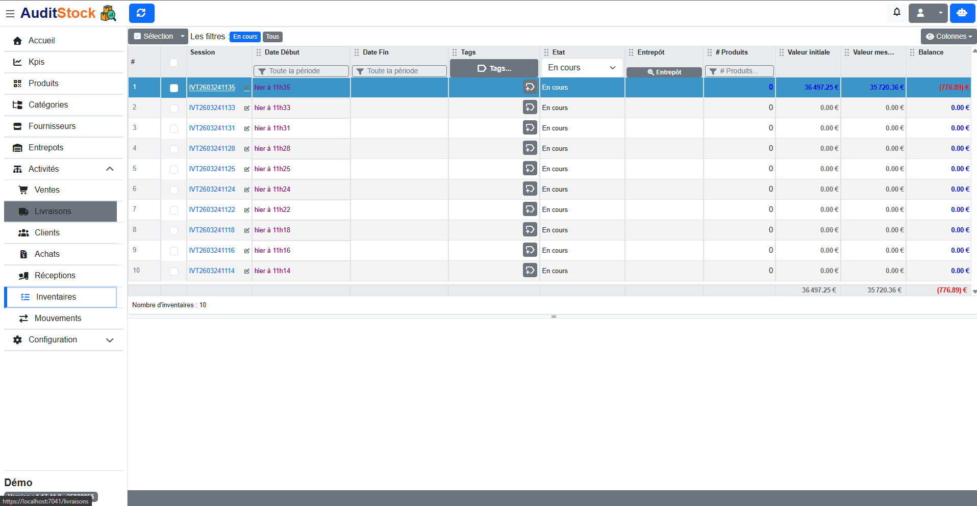
Task: Apply the 'Tous' filter button
Action: [272, 37]
